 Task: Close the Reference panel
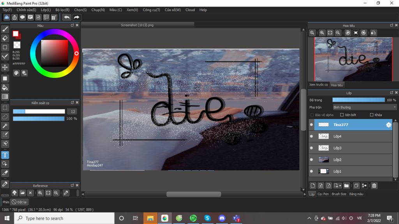[77, 185]
